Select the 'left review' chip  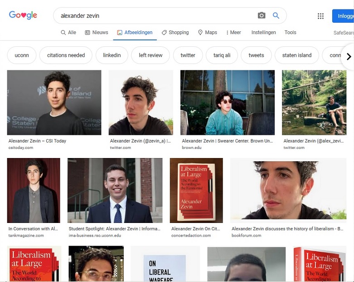tap(150, 55)
